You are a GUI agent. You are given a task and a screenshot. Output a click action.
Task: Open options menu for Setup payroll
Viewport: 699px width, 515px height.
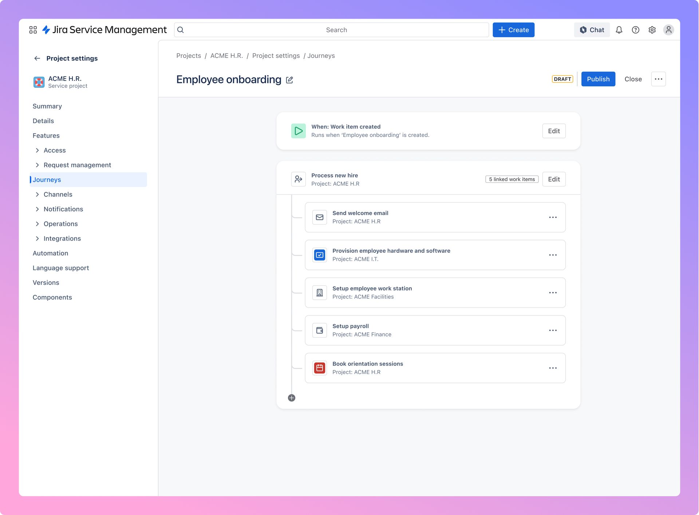[553, 330]
